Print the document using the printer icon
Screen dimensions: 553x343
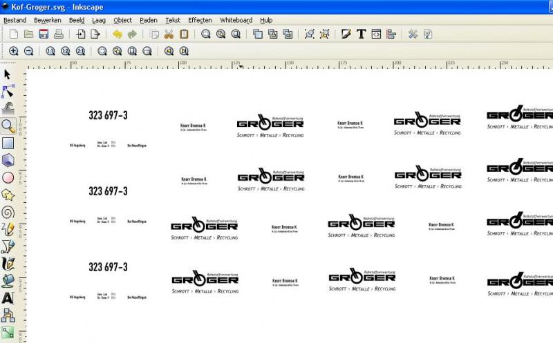click(59, 34)
